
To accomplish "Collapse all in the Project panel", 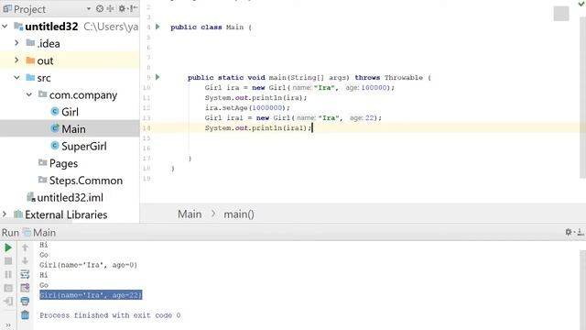I will pos(110,8).
